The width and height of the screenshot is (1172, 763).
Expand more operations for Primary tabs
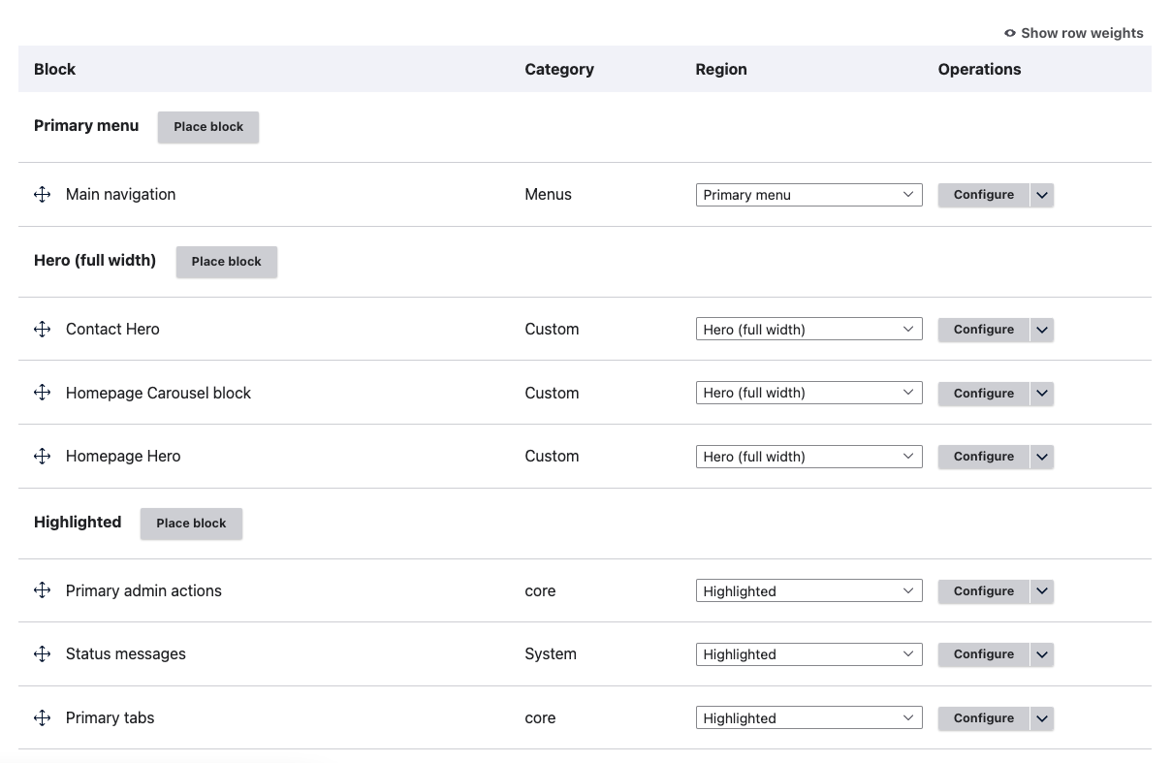(x=1042, y=718)
